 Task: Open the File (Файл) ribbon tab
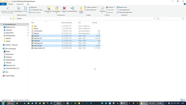coord(3,4)
